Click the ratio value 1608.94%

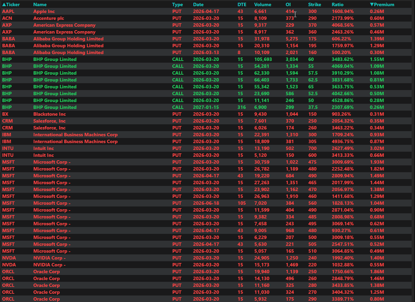tap(343, 11)
